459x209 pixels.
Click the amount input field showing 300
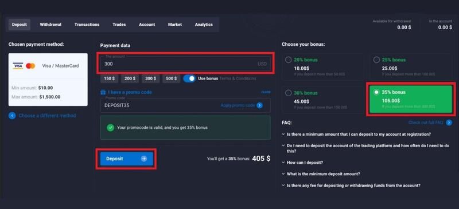[185, 64]
